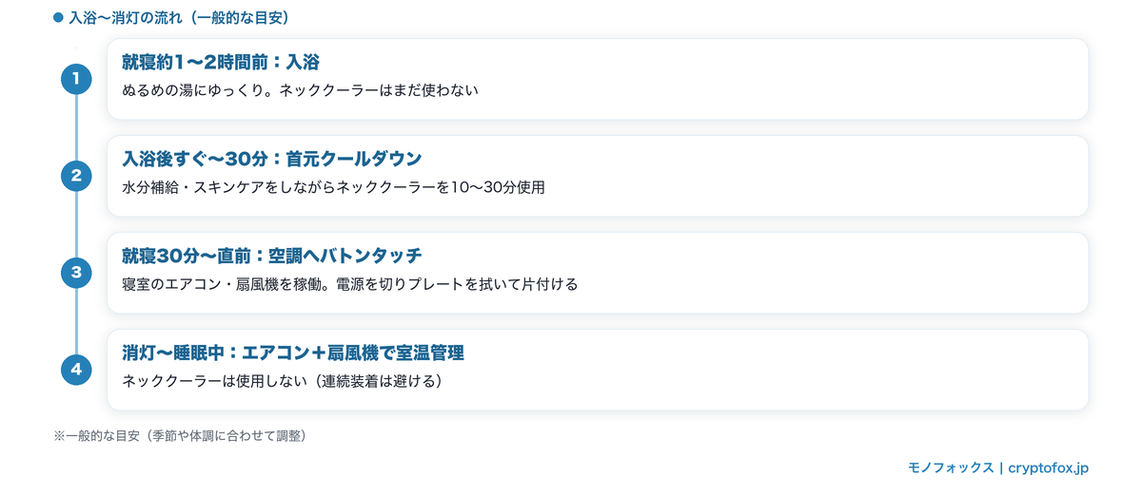Image resolution: width=1142 pixels, height=496 pixels.
Task: Click the blue bullet beside 入浴〜消灯の流れ
Action: pyautogui.click(x=59, y=17)
